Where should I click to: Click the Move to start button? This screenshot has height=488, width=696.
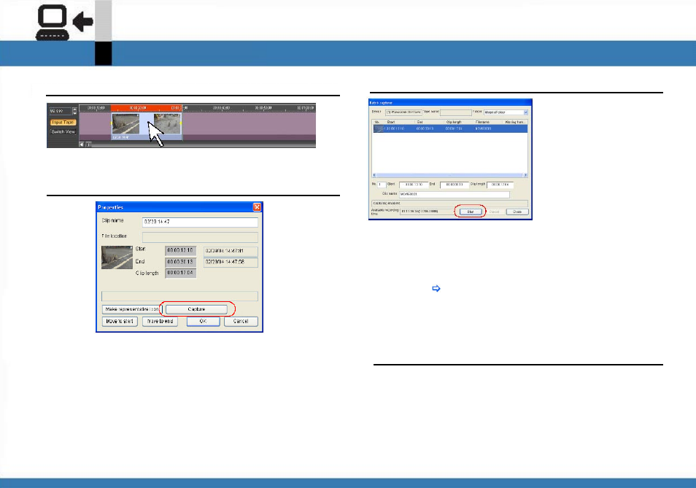pos(120,321)
